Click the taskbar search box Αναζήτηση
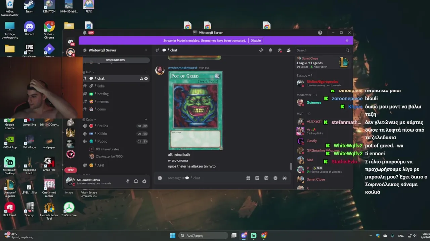This screenshot has height=241, width=430. coord(203,236)
